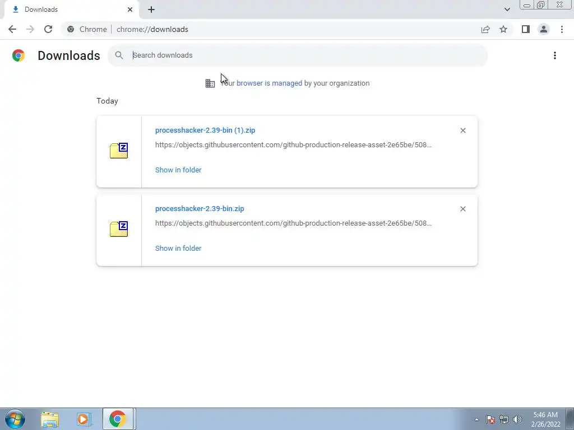Viewport: 574px width, 430px height.
Task: Click the Chrome taskbar button
Action: pos(118,419)
